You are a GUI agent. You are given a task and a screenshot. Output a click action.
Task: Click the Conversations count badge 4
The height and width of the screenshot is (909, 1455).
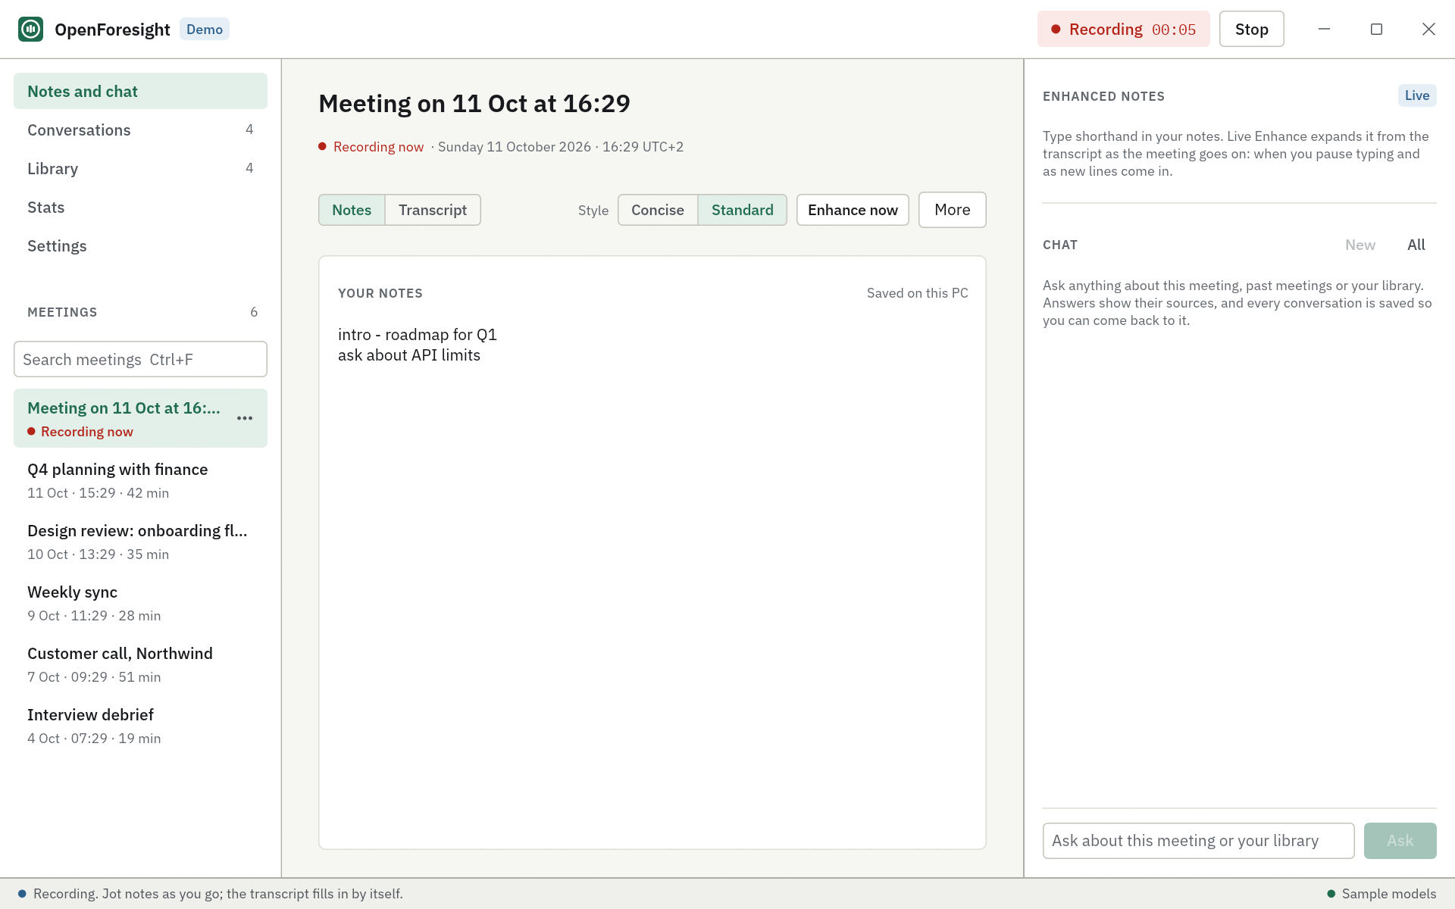pyautogui.click(x=249, y=130)
